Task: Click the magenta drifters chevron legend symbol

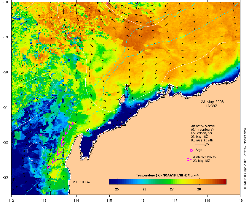Action: click(x=189, y=160)
